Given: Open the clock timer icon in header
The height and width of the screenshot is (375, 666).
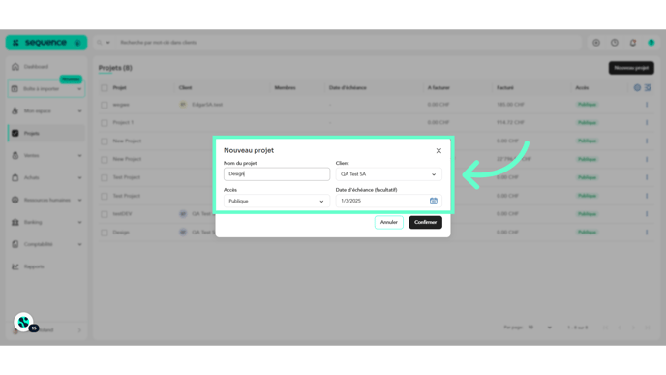Looking at the screenshot, I should click(x=615, y=43).
